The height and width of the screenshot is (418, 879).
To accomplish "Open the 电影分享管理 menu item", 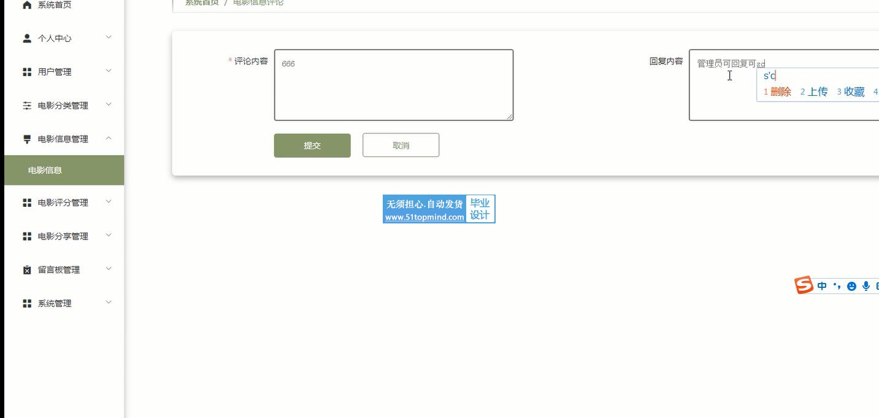I will (64, 236).
